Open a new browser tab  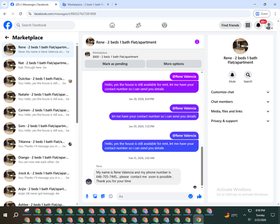116,4
